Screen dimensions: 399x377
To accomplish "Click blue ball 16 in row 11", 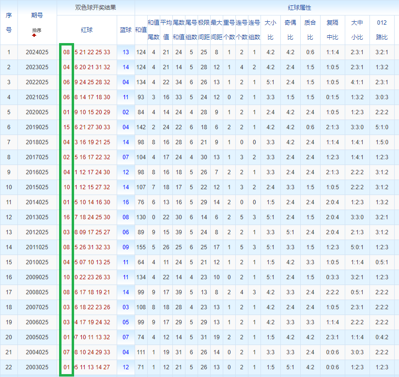I will tap(126, 202).
